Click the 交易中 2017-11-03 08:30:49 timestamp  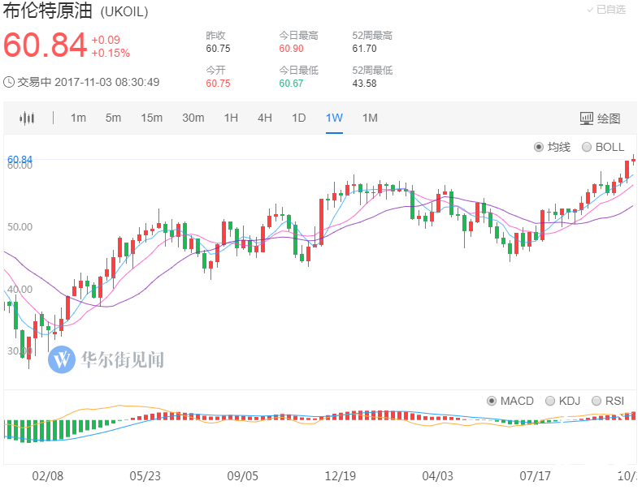[88, 82]
